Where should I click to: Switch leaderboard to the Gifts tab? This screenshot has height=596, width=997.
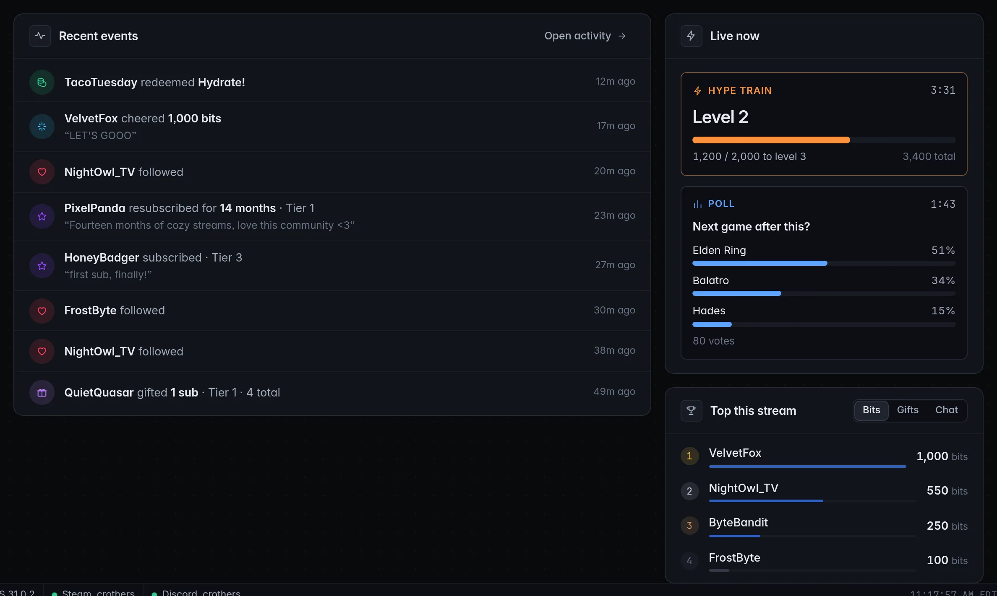point(908,410)
